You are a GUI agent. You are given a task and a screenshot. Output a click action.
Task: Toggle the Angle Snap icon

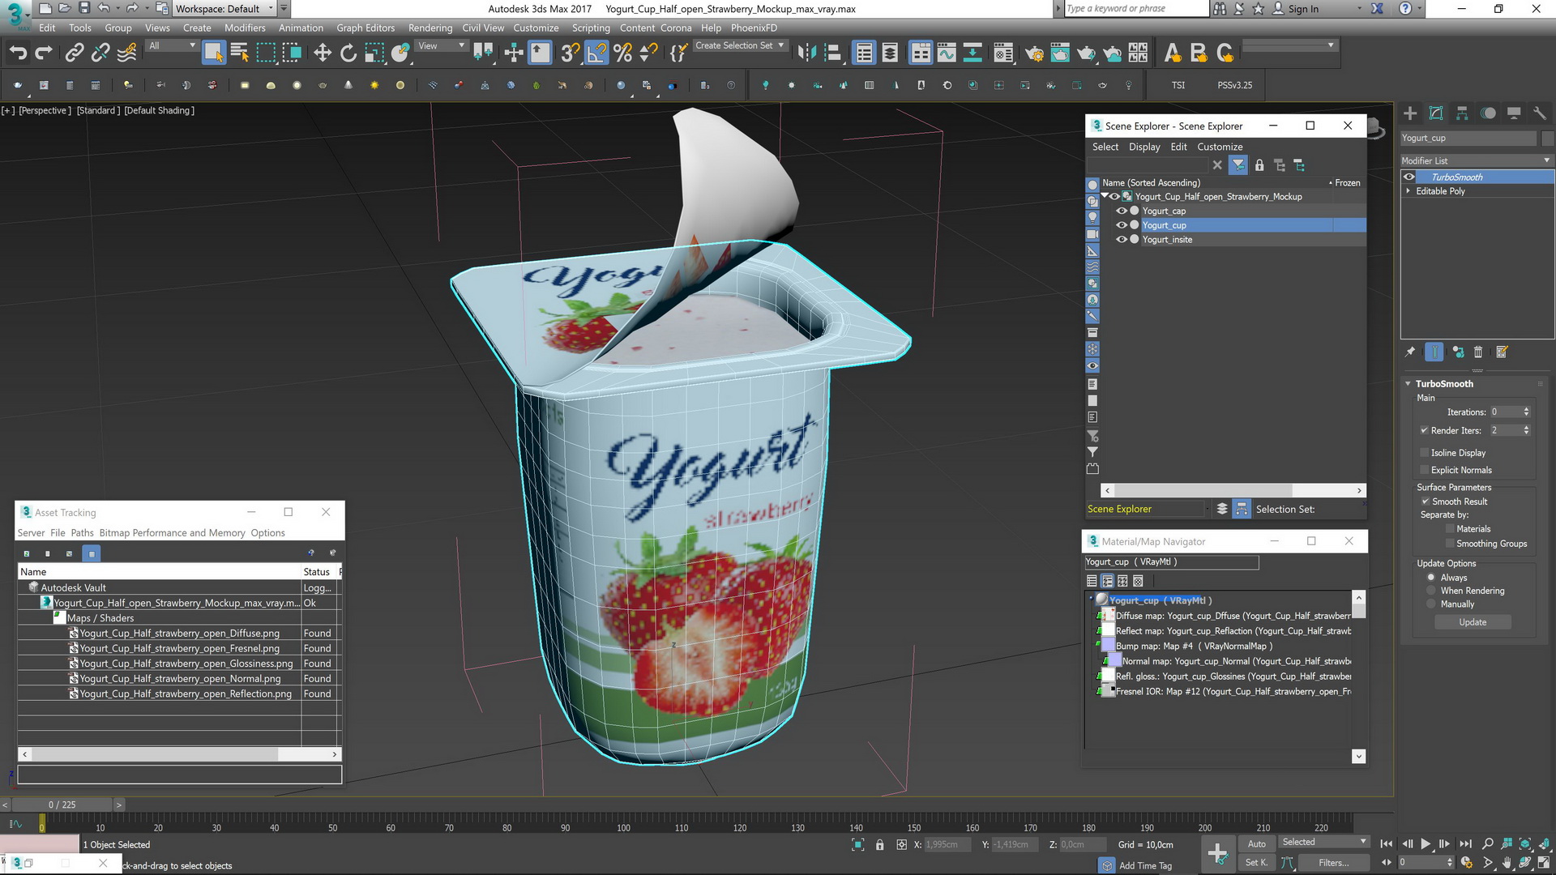[596, 53]
